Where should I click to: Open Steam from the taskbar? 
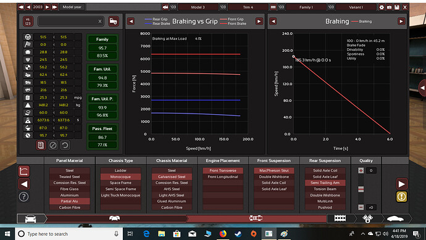pyautogui.click(x=238, y=234)
